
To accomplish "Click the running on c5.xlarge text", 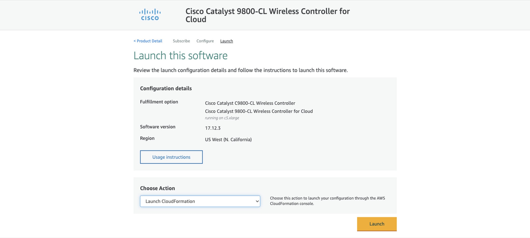I will pos(222,118).
